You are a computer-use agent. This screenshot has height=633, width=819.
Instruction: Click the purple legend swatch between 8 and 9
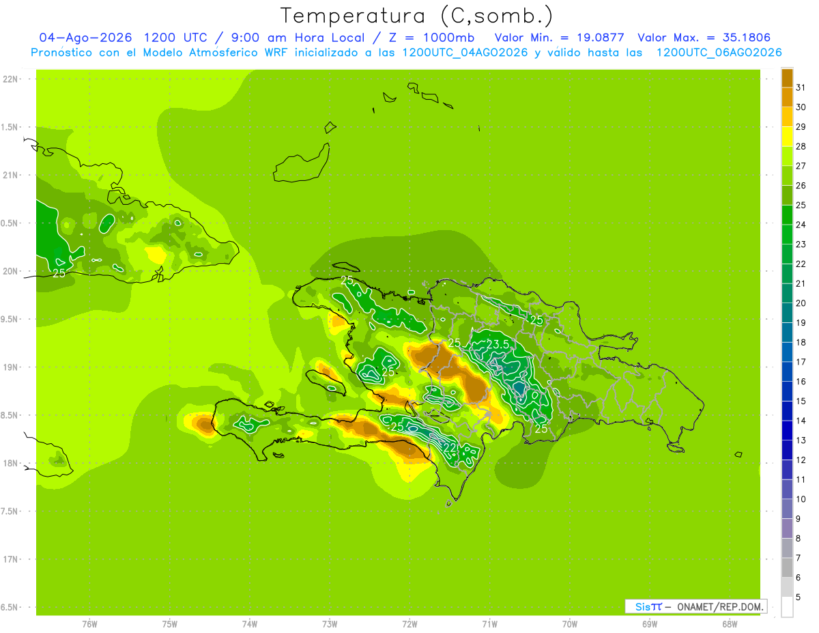pyautogui.click(x=787, y=529)
